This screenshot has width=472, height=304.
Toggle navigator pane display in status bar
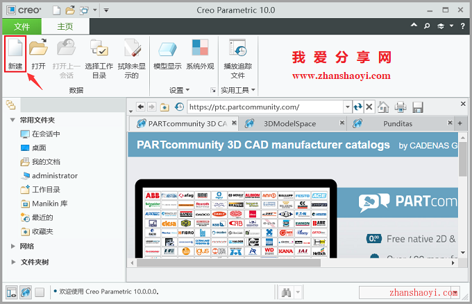coord(12,292)
